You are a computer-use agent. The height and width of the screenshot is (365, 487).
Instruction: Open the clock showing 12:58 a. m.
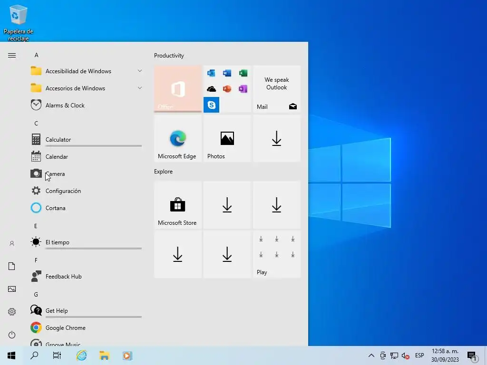pos(445,355)
